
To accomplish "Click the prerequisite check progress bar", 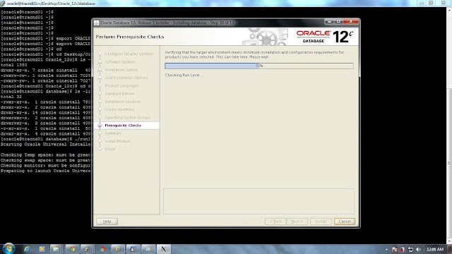I will tap(259, 66).
